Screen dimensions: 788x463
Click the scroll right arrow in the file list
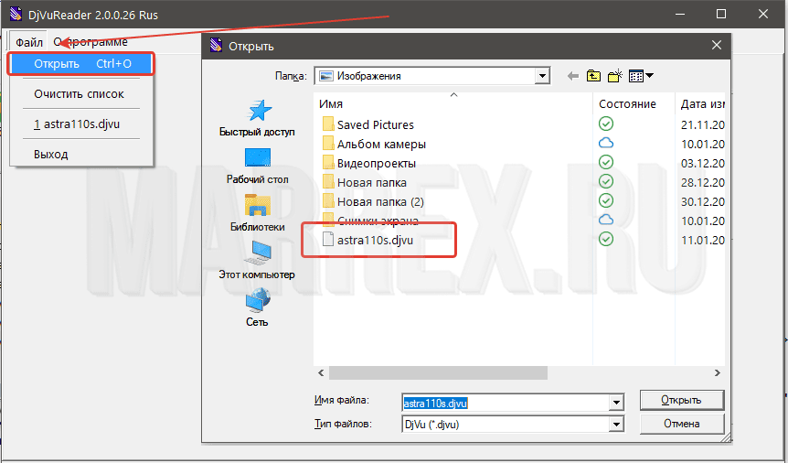(x=717, y=373)
